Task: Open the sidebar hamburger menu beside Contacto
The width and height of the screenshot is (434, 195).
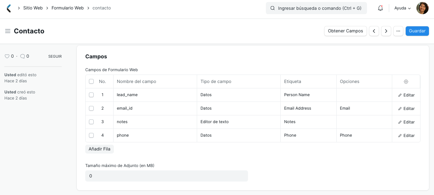Action: (x=7, y=31)
